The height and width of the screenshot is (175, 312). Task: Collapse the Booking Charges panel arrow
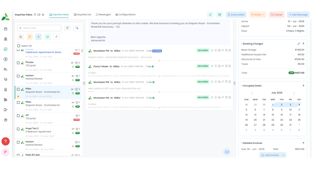303,44
